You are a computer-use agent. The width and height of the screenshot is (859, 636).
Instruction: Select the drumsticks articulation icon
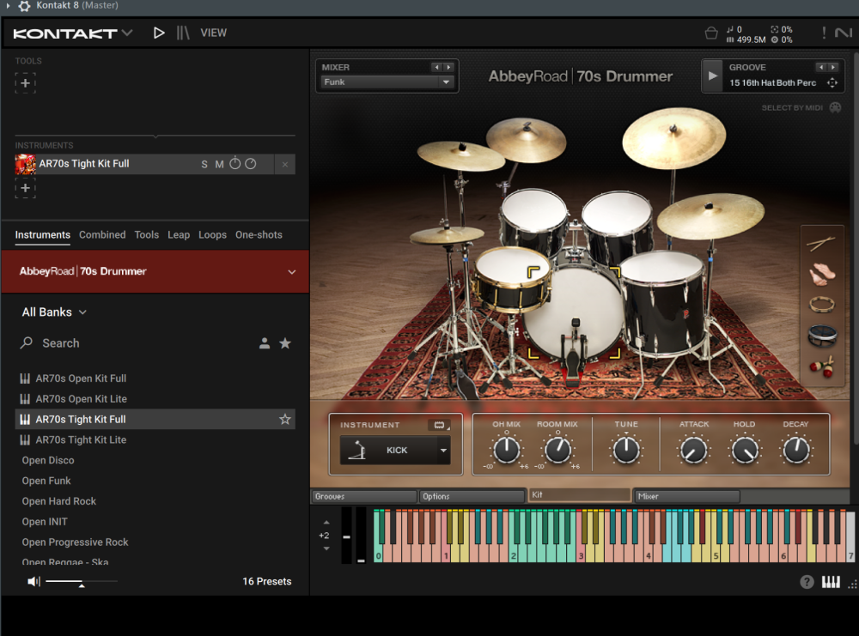point(822,244)
